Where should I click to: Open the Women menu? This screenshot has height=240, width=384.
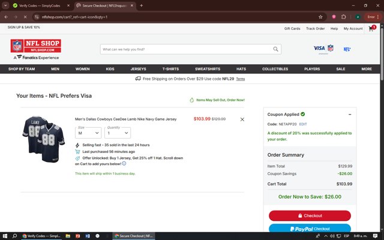coord(83,69)
